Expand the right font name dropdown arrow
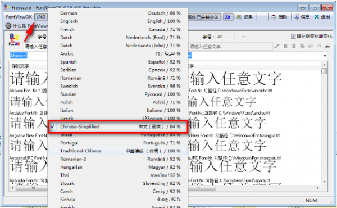This screenshot has height=208, width=337. tap(325, 56)
